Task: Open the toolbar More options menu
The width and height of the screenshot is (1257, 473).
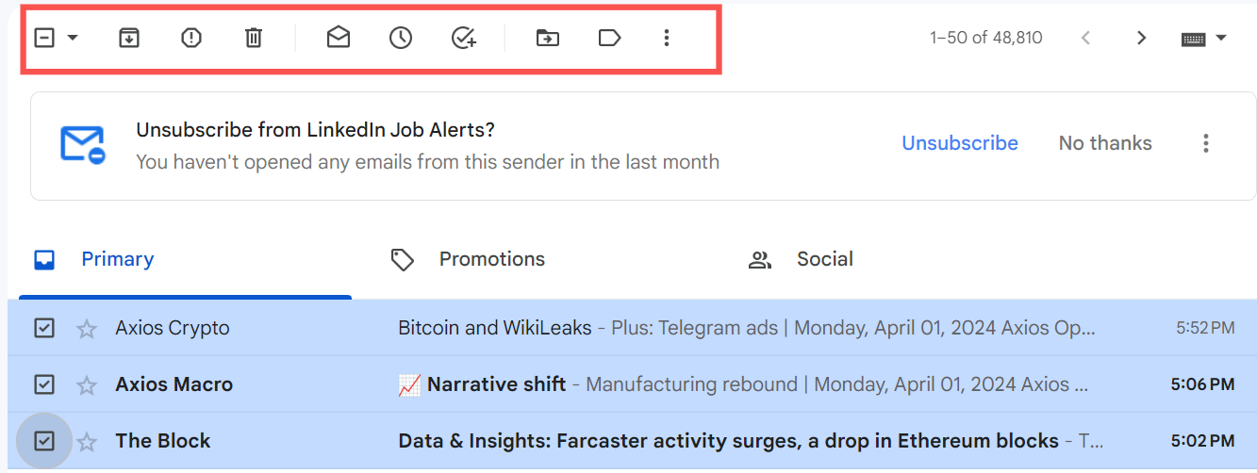Action: coord(667,38)
